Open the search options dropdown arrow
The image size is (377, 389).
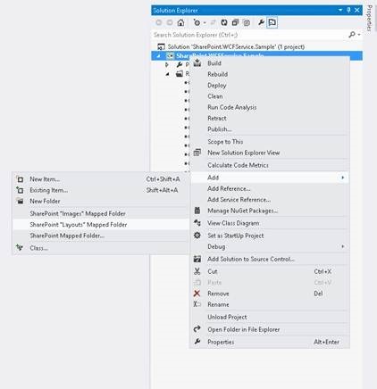tap(359, 35)
